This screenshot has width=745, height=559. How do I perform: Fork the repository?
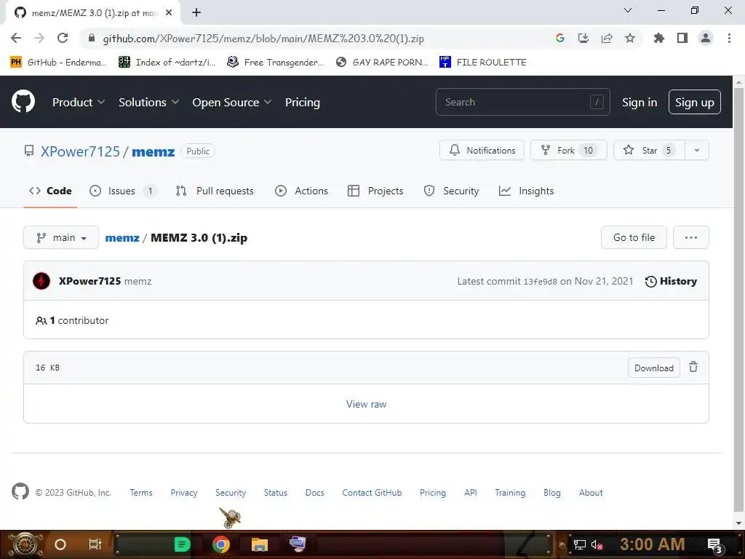(x=569, y=150)
